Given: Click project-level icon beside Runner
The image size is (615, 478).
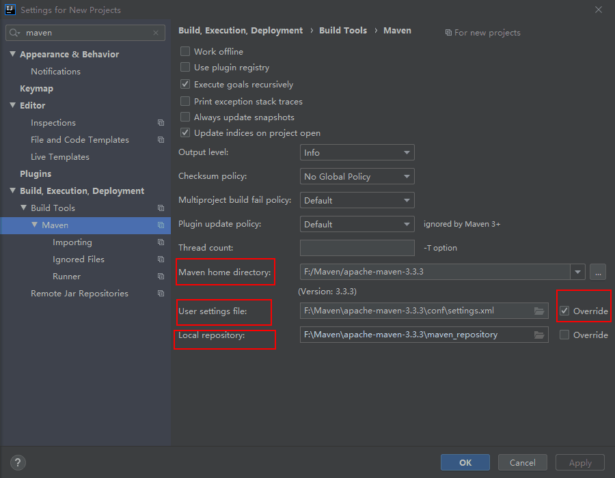Looking at the screenshot, I should pyautogui.click(x=161, y=277).
